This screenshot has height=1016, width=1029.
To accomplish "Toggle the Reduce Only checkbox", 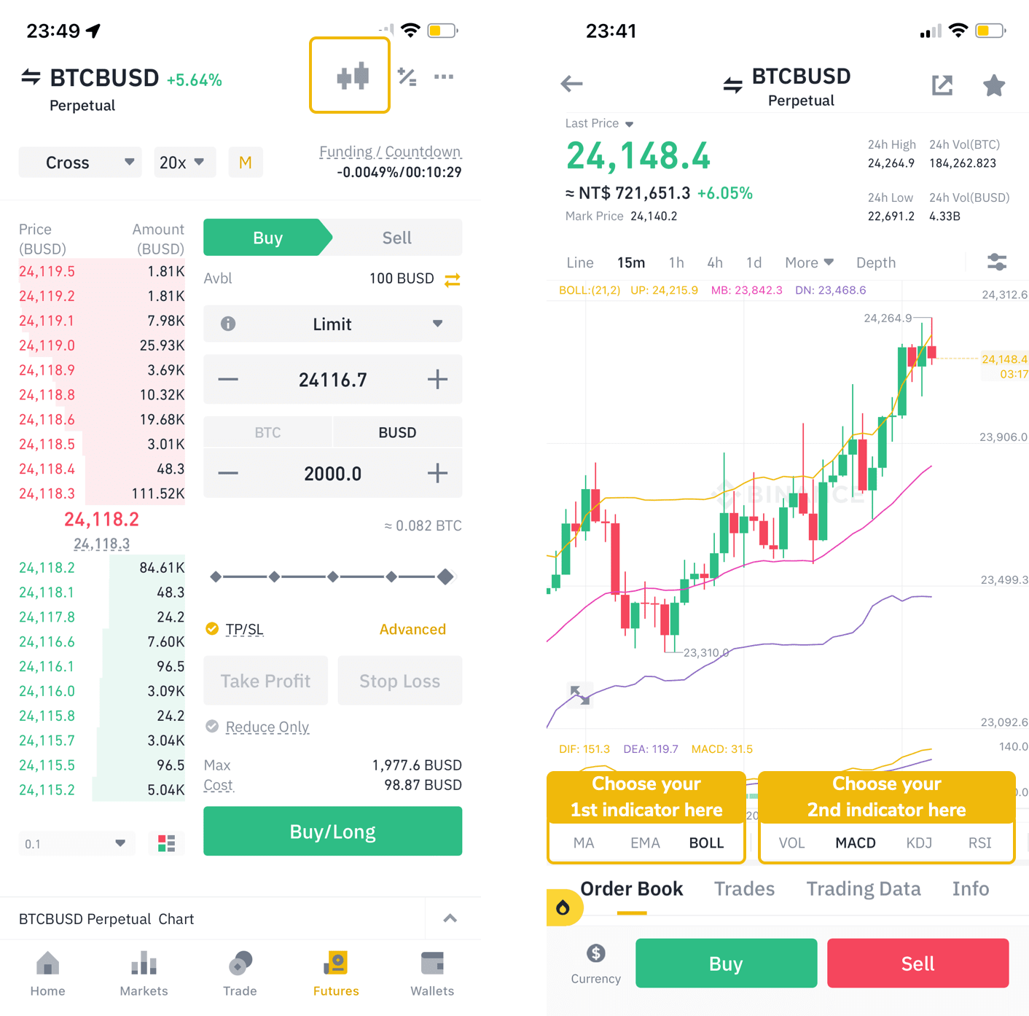I will [212, 727].
